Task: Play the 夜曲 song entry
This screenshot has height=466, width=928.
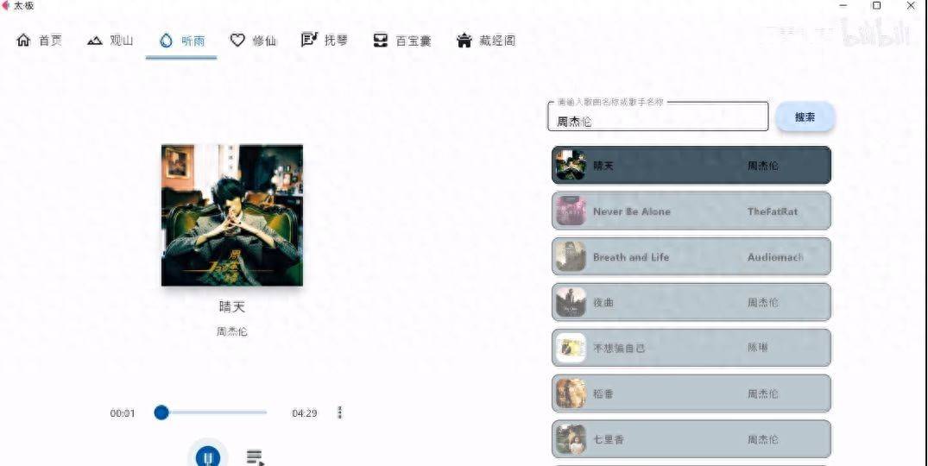Action: (691, 302)
